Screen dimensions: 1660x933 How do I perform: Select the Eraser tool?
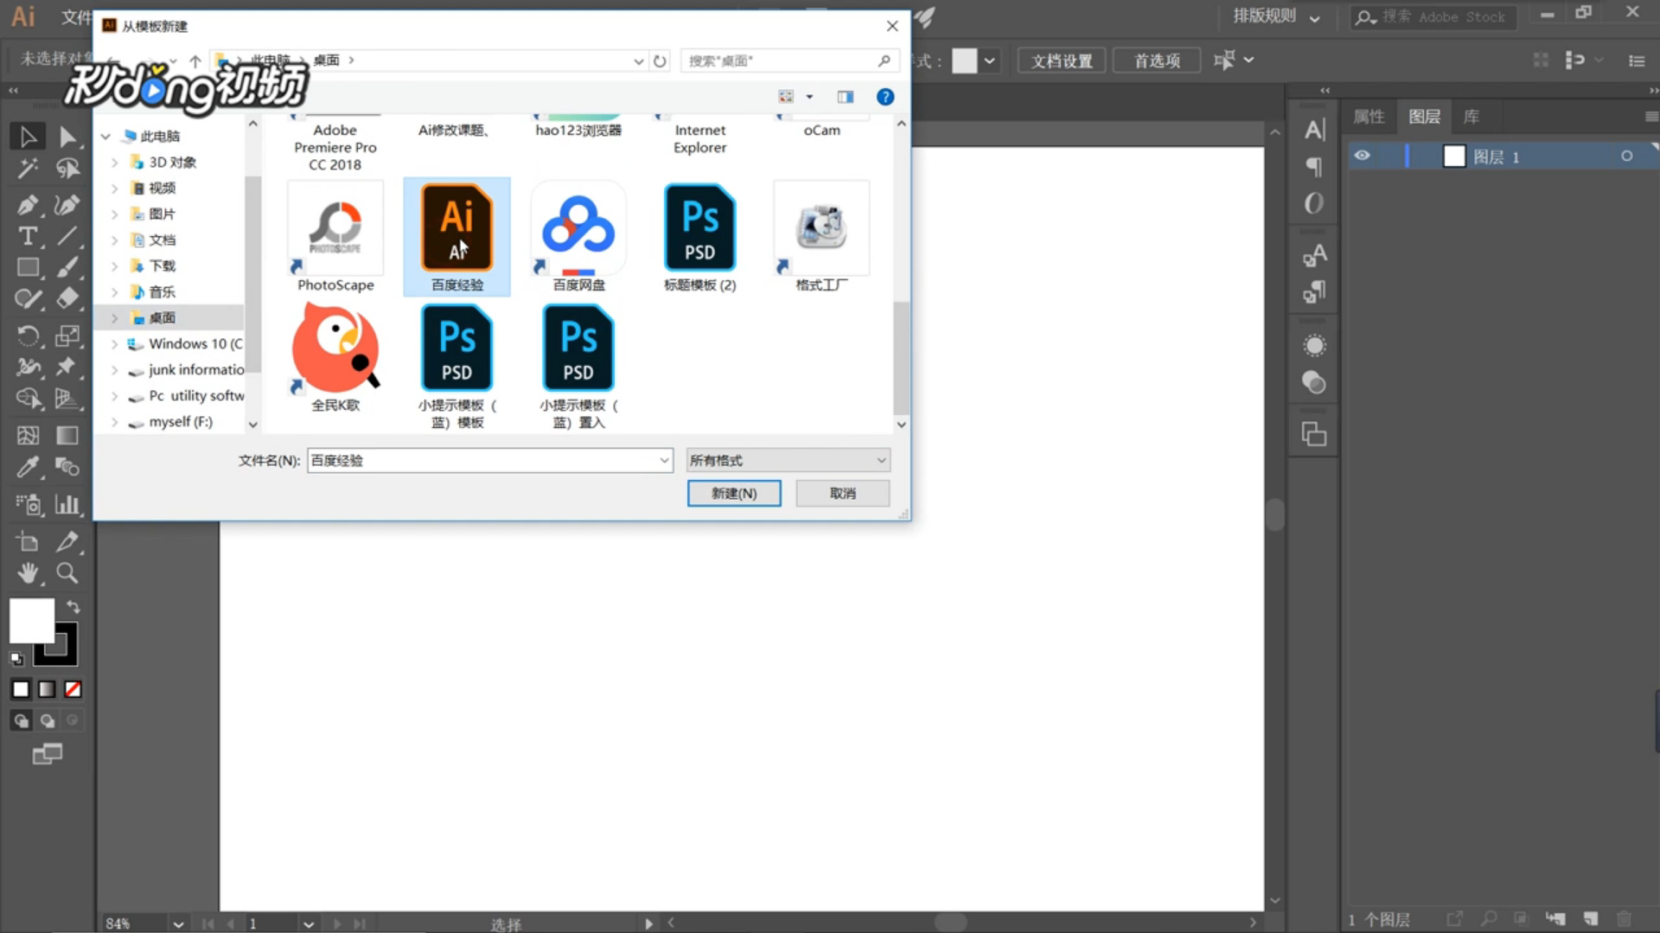pyautogui.click(x=67, y=299)
